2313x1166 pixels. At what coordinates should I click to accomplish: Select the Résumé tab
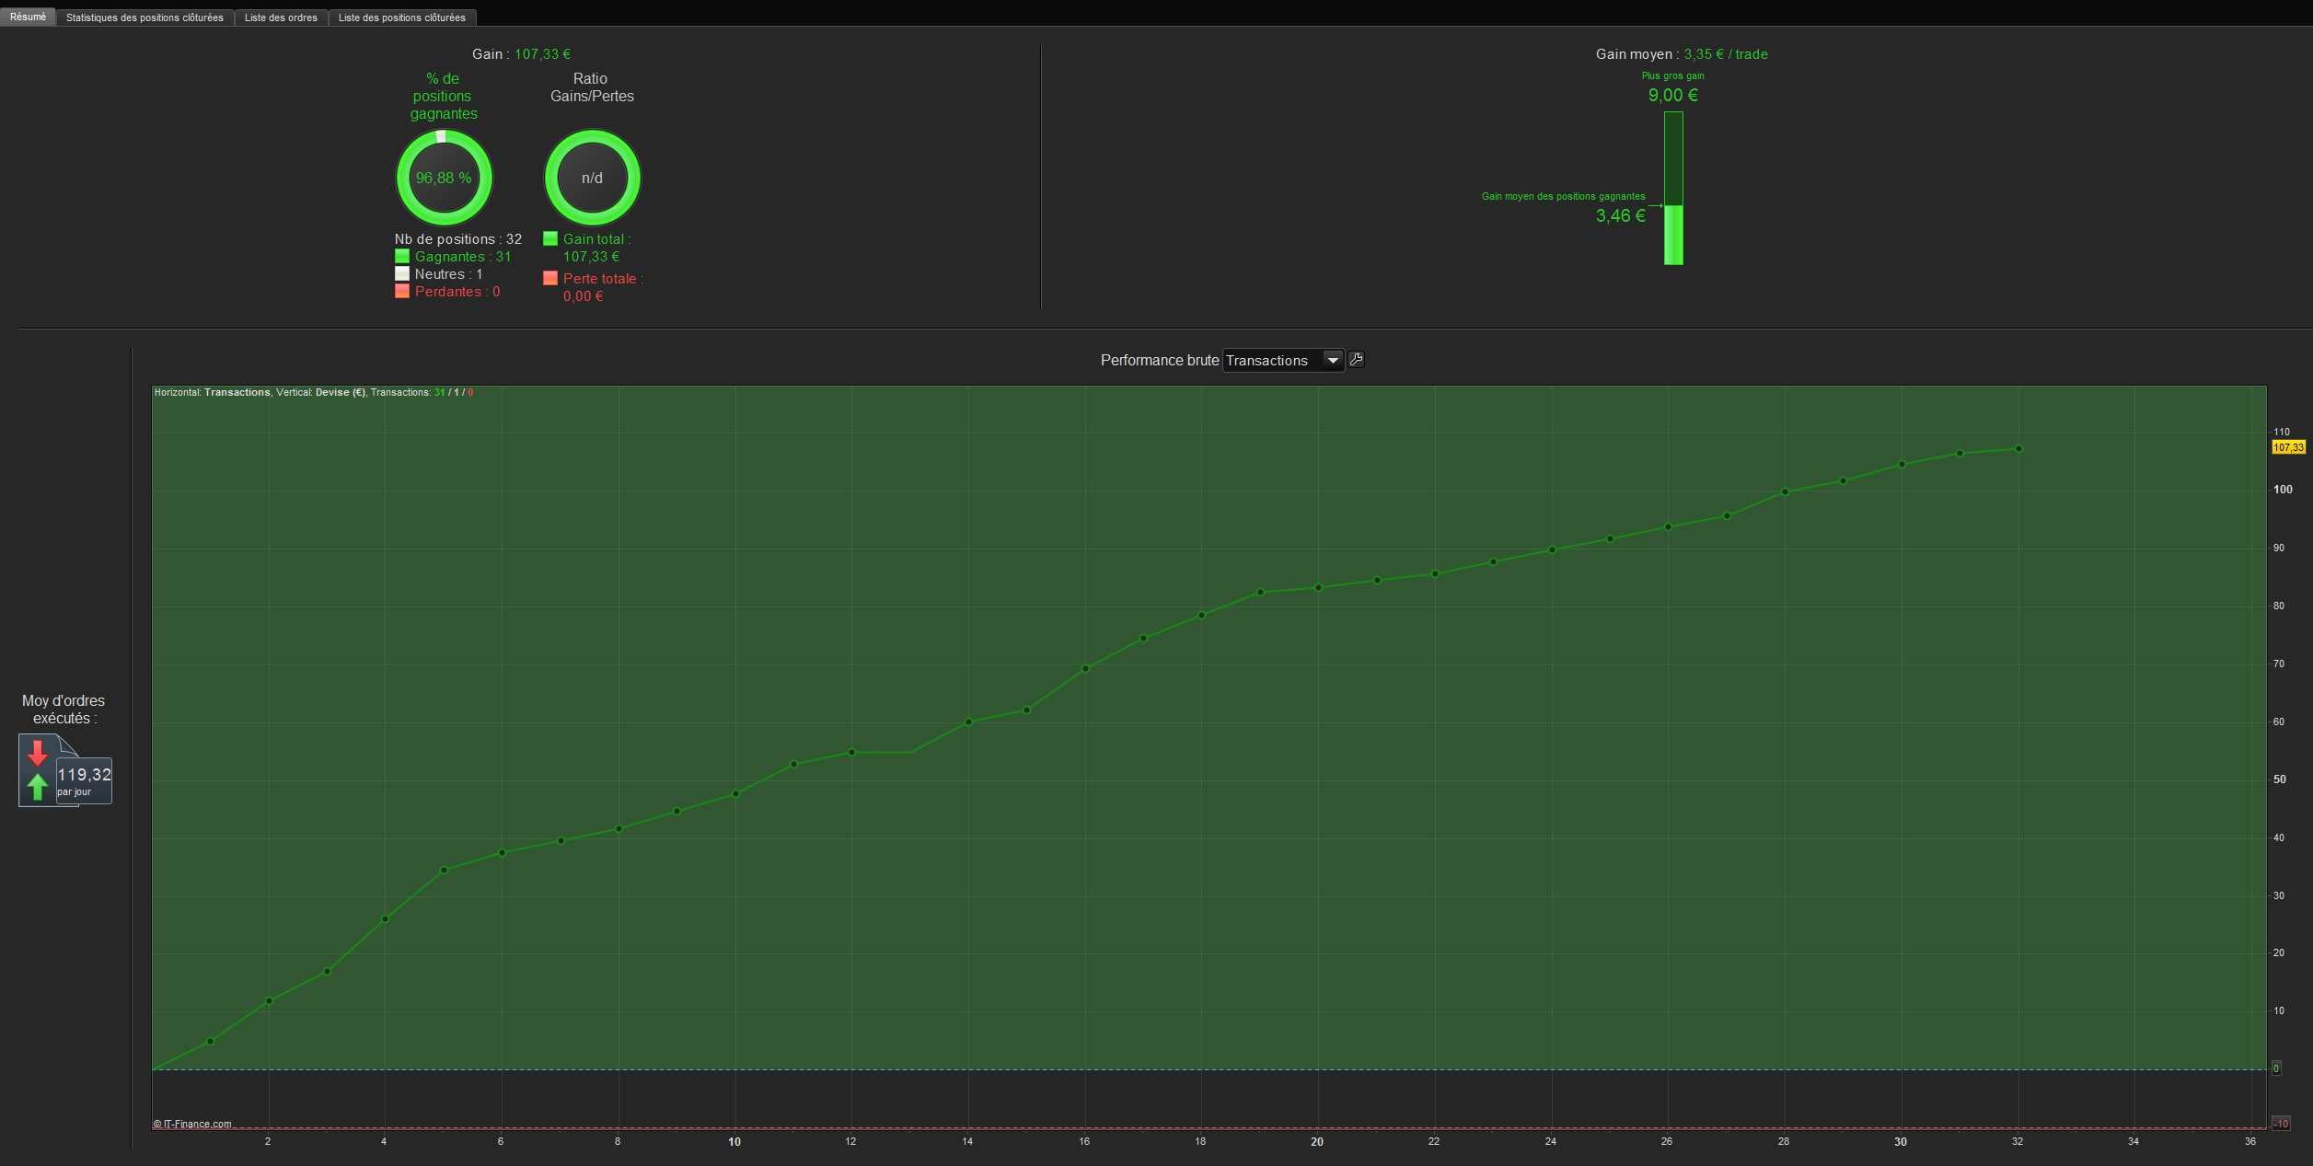coord(28,17)
